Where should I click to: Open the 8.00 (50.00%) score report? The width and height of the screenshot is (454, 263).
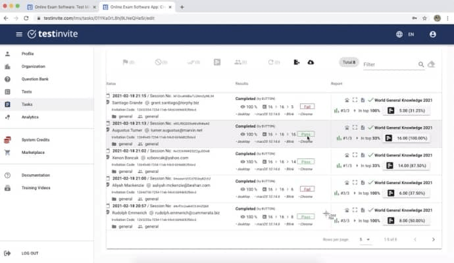coord(406,220)
